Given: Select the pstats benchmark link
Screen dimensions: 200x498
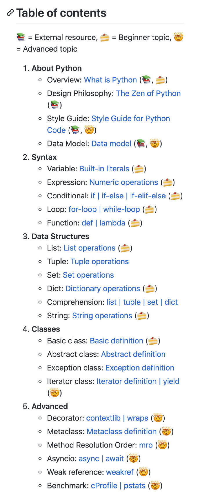Looking at the screenshot, I should (134, 486).
